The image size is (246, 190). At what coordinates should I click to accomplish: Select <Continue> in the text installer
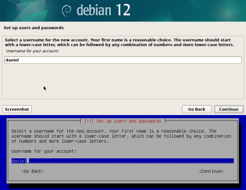(x=211, y=171)
